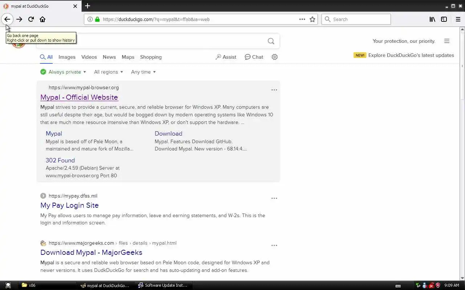
Task: Open page actions three-dot menu in address bar
Action: coord(302,19)
